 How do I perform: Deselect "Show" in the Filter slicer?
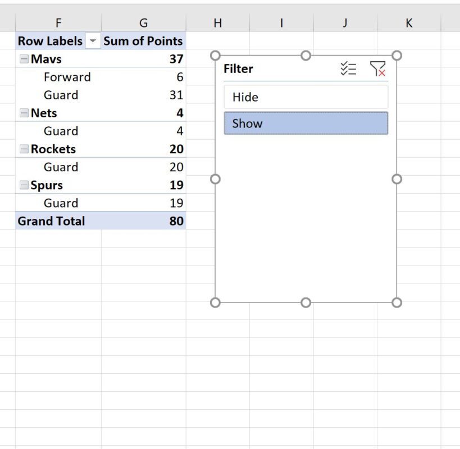[x=306, y=123]
